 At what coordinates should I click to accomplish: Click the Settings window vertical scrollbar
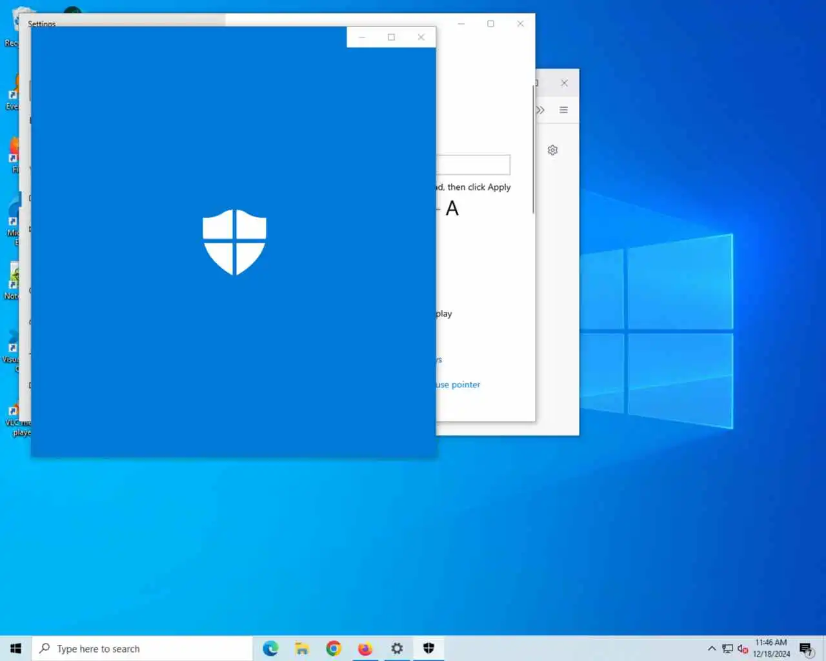click(533, 150)
